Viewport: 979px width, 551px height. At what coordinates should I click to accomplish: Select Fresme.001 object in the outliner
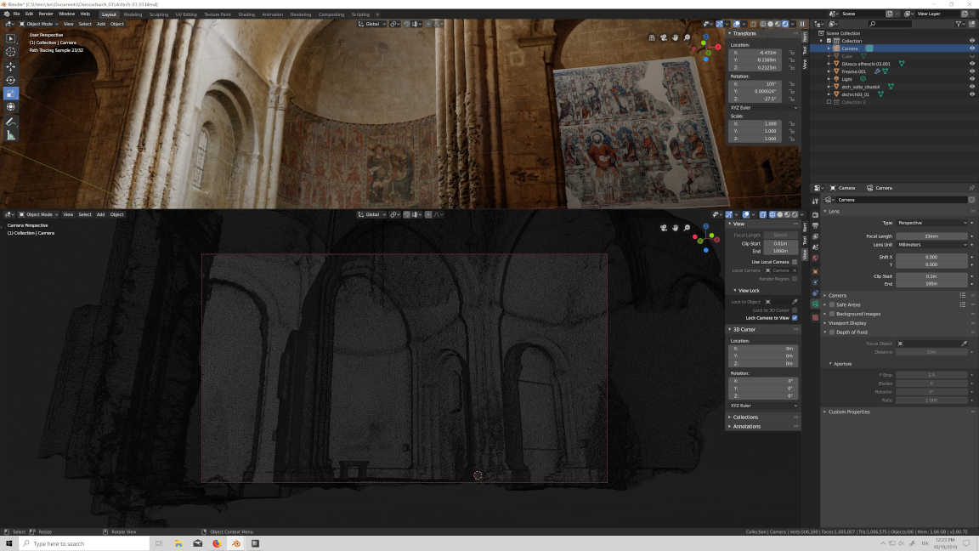tap(853, 71)
